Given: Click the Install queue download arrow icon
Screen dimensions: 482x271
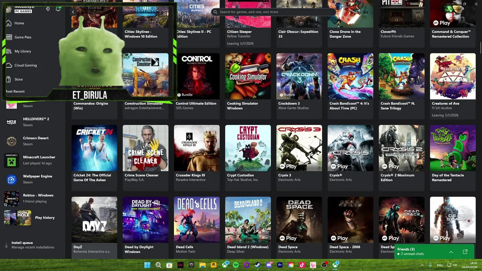Looking at the screenshot, I should (x=6, y=245).
